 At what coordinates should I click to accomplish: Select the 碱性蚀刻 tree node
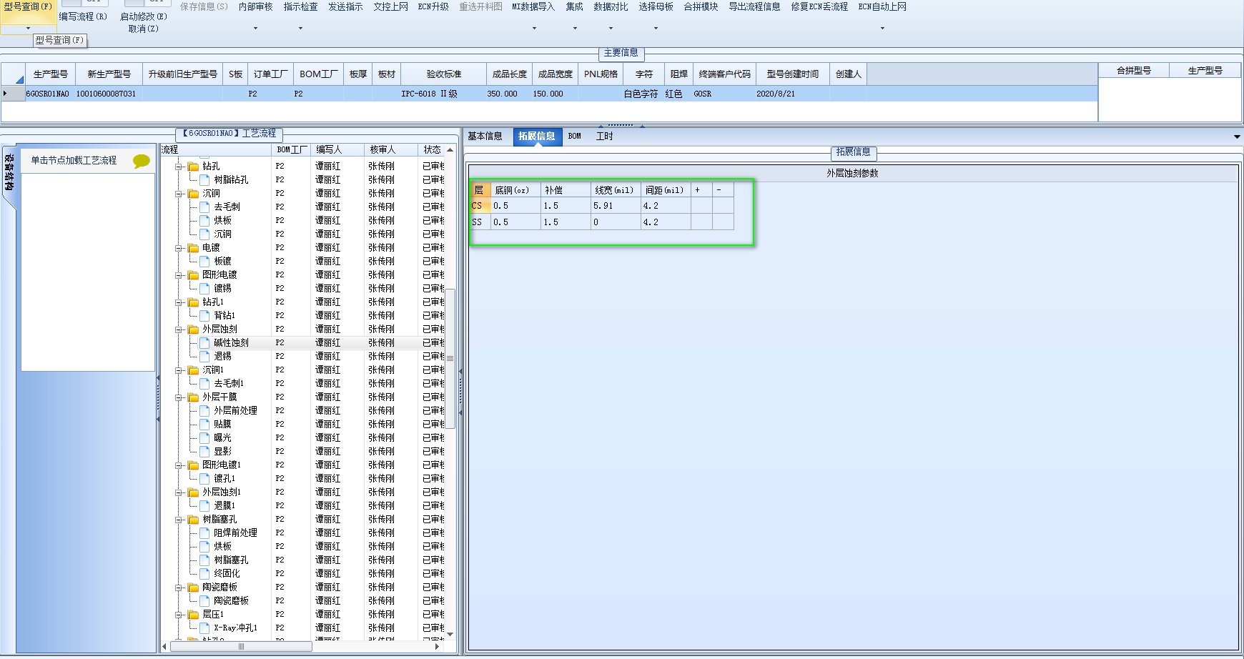231,343
